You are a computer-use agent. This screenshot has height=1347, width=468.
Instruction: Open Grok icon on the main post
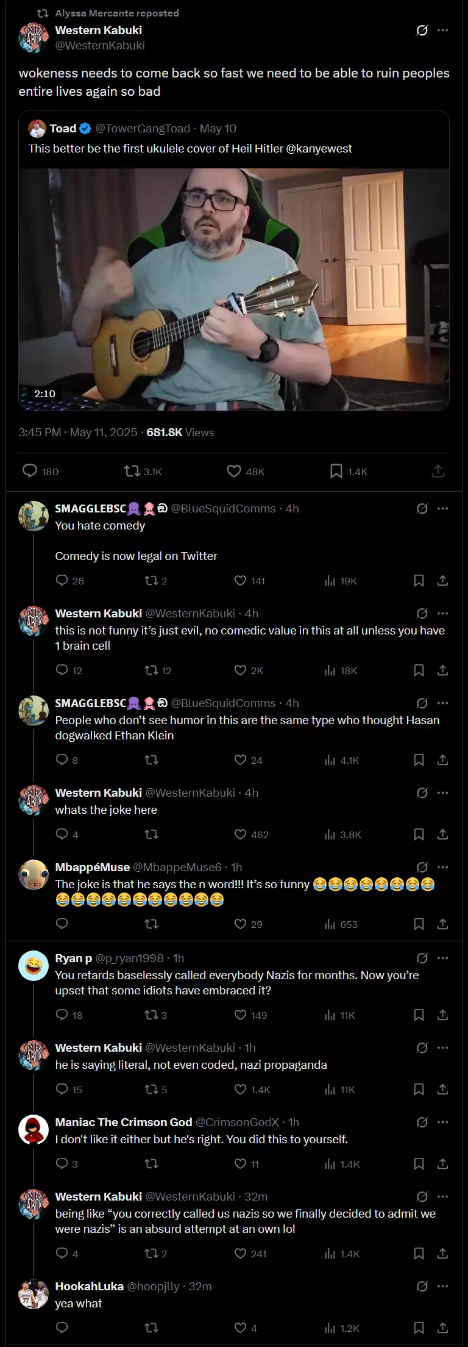pyautogui.click(x=422, y=30)
